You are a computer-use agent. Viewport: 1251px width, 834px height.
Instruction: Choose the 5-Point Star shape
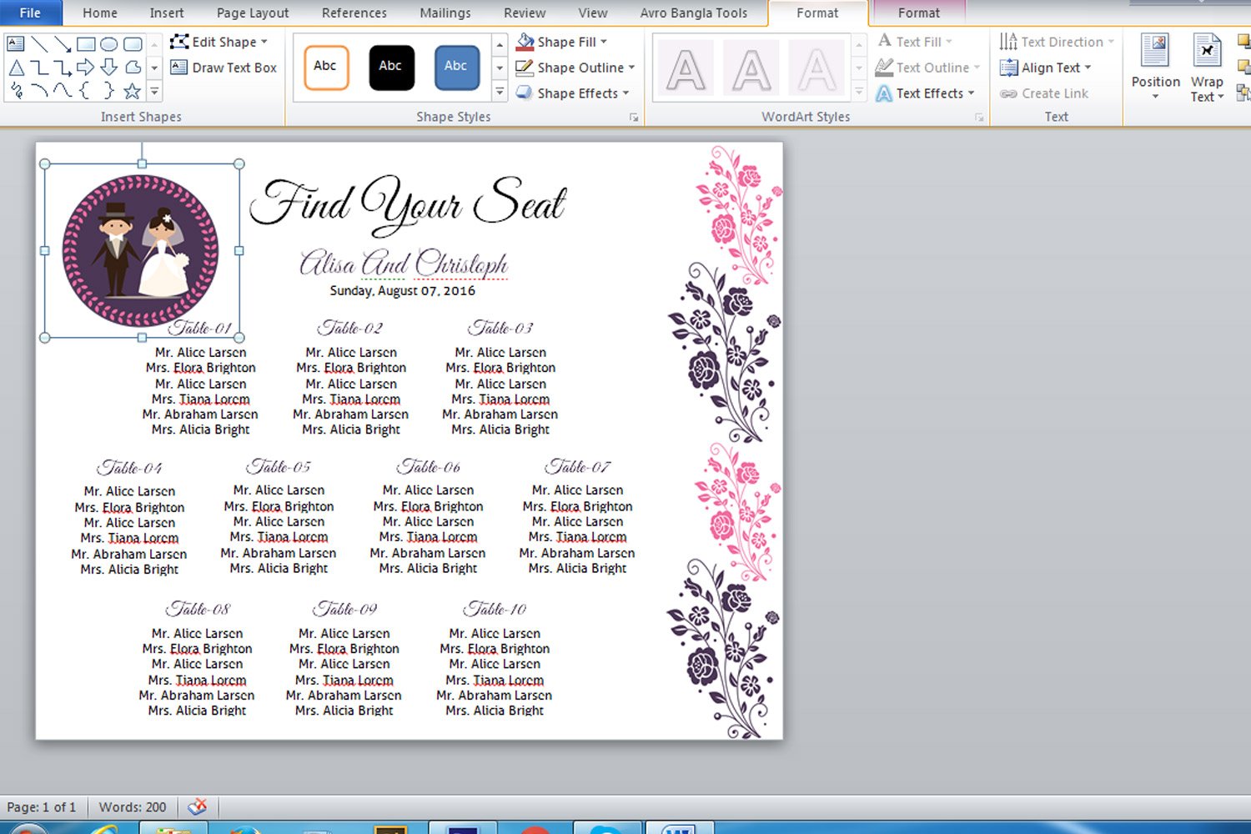132,91
